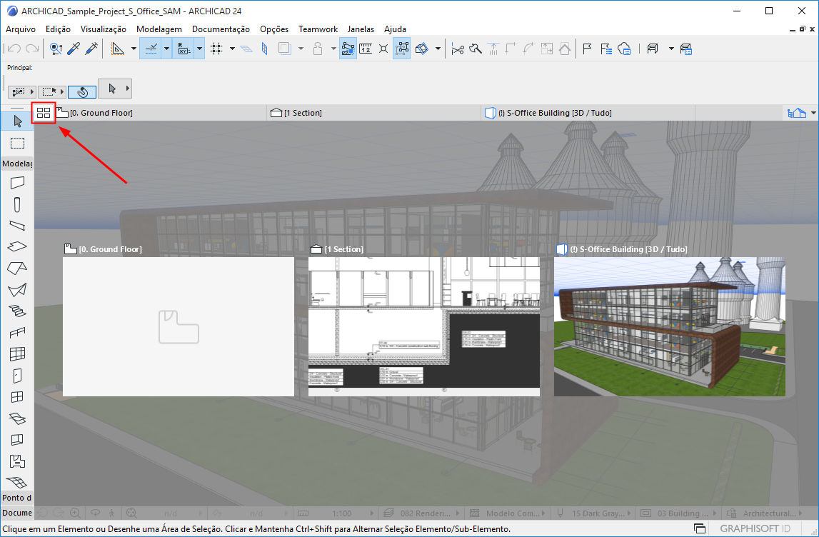The image size is (819, 537).
Task: Select the Stair tool
Action: [x=17, y=311]
